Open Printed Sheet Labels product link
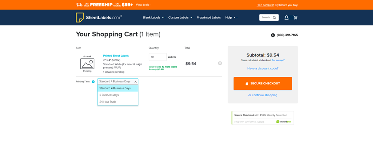 pyautogui.click(x=116, y=56)
